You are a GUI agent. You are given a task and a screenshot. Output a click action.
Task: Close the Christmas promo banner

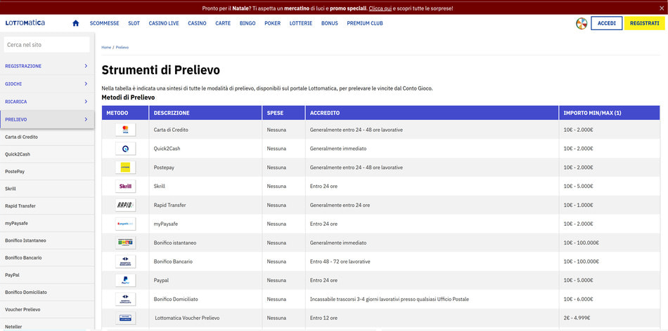pos(661,8)
